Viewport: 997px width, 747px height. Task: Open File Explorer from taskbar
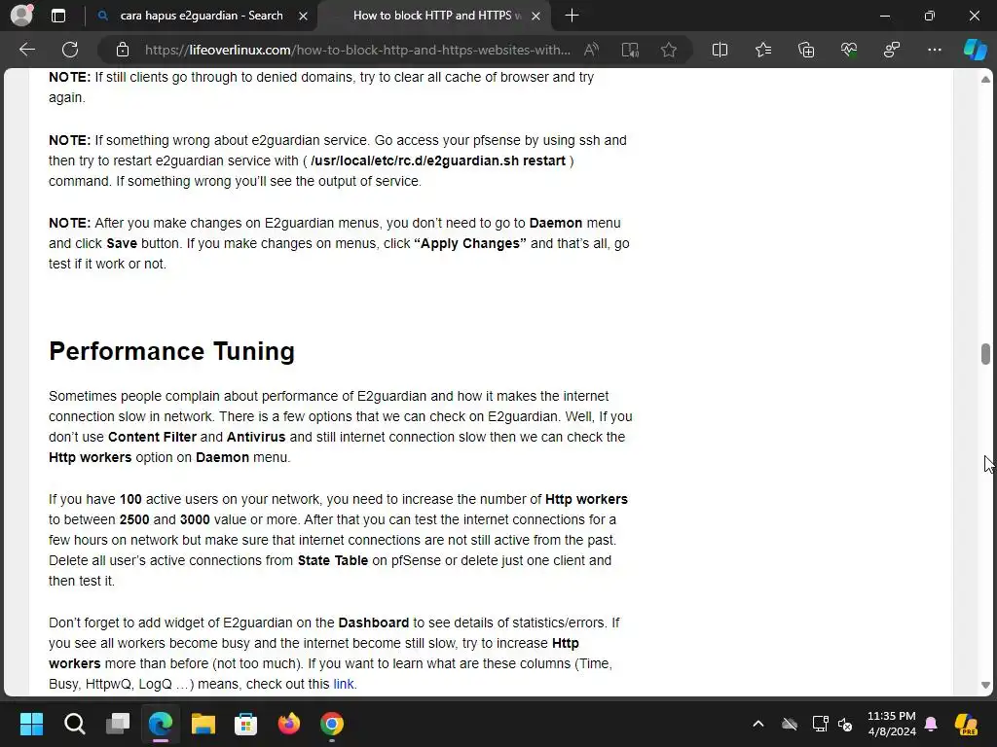point(203,724)
